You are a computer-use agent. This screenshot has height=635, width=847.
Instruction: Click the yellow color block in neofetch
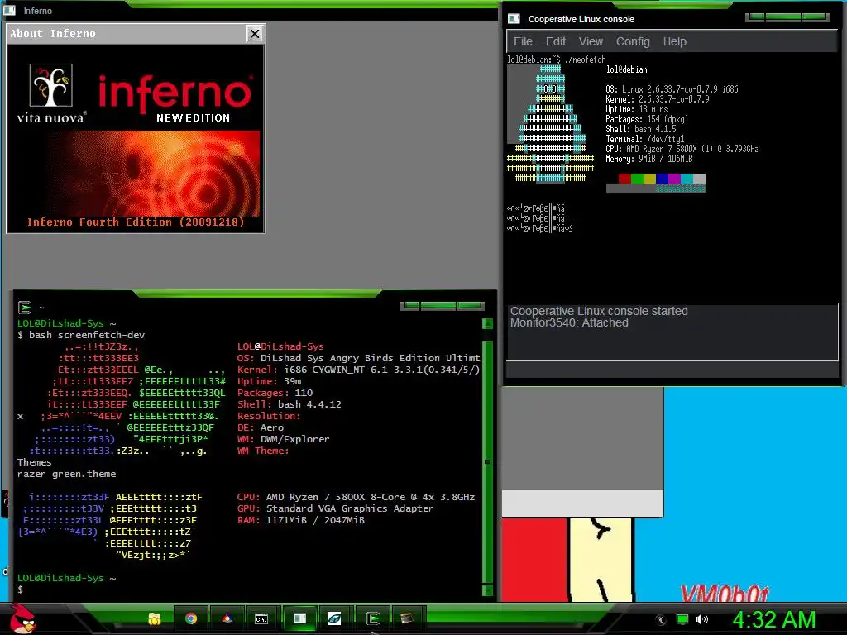649,179
